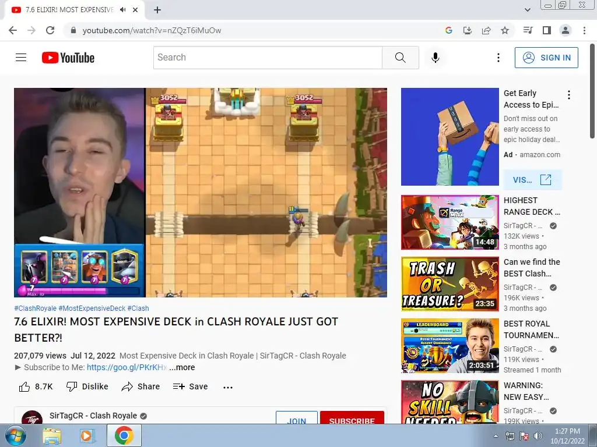Click the Share button
Viewport: 597px width, 447px height.
coord(141,386)
